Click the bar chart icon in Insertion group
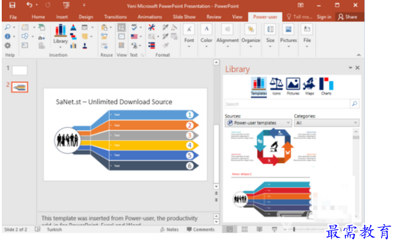 click(x=73, y=46)
